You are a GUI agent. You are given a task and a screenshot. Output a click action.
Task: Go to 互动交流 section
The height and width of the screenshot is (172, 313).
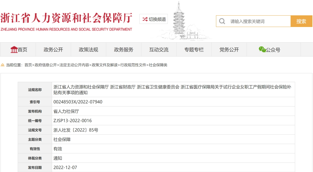point(159,50)
